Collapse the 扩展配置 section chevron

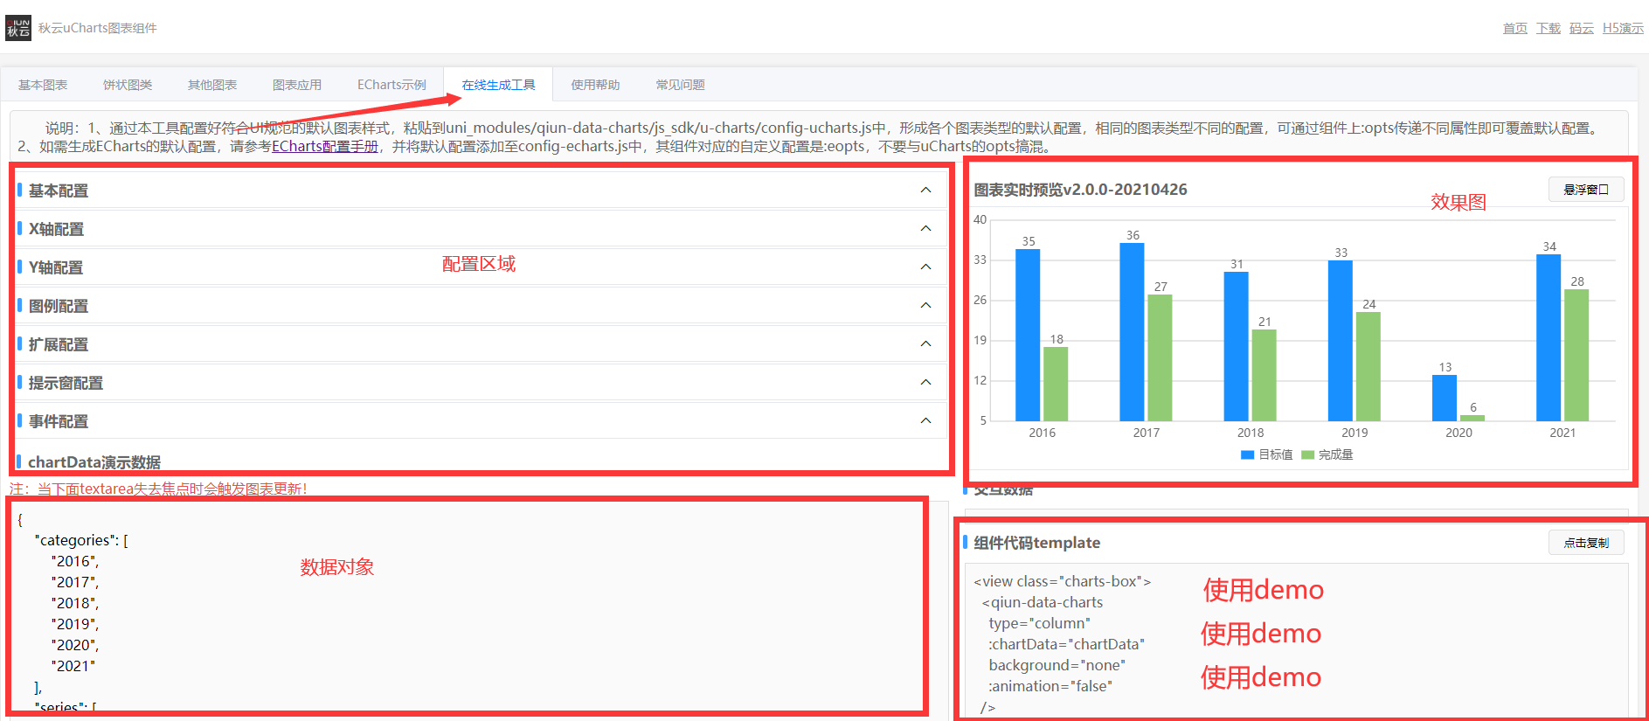925,343
